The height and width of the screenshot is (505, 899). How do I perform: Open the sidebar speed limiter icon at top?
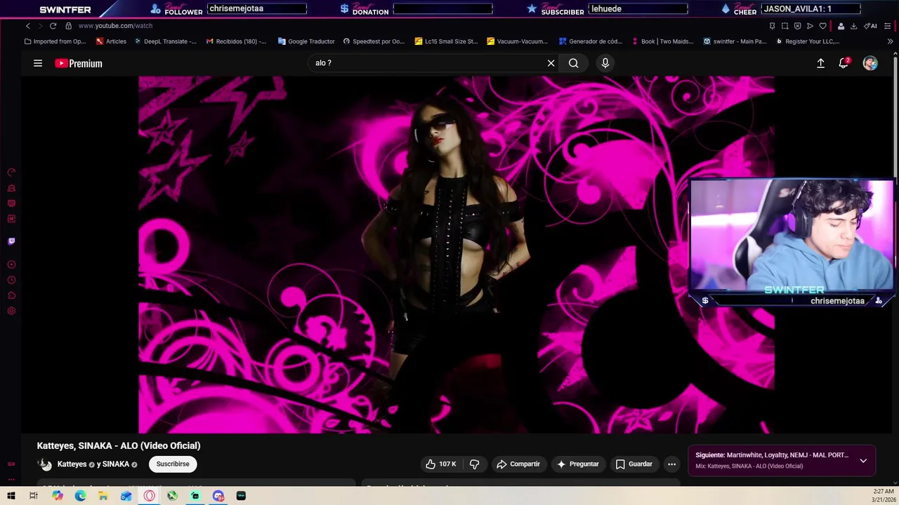tap(11, 173)
